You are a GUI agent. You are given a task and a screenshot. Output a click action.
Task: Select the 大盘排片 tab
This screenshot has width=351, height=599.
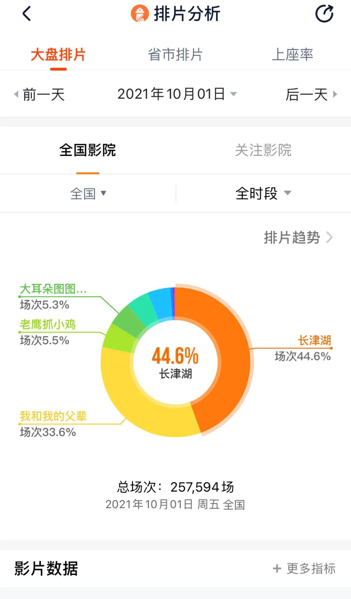coord(58,54)
